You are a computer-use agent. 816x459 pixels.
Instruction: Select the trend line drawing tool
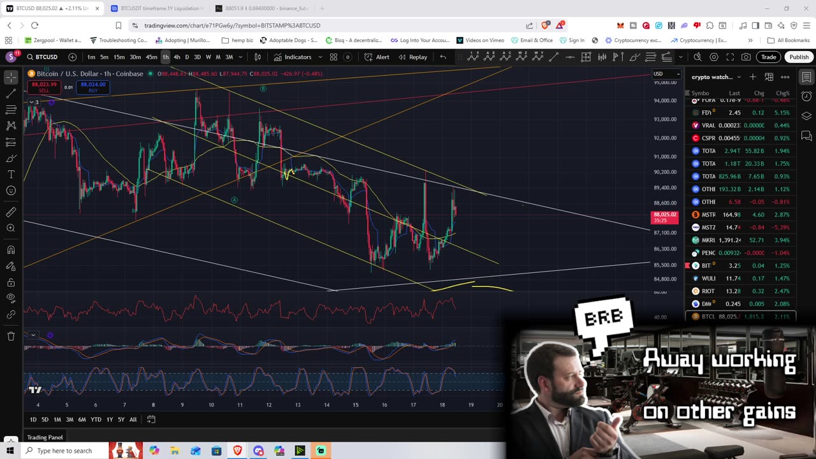point(11,94)
